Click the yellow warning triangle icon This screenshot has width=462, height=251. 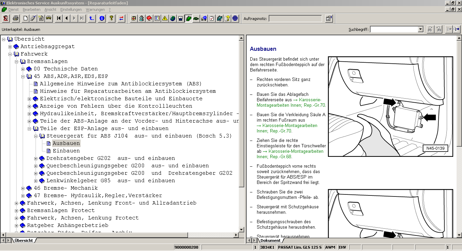tap(165, 18)
